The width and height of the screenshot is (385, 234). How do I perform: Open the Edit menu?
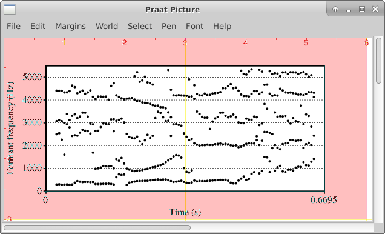38,26
